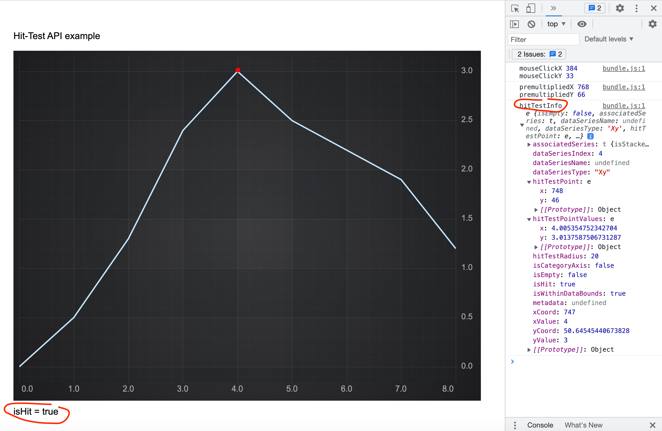The image size is (662, 431).
Task: Toggle the create live expression eye icon
Action: [582, 24]
